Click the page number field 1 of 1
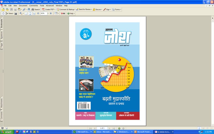This screenshot has height=134, width=214. pyautogui.click(x=102, y=128)
